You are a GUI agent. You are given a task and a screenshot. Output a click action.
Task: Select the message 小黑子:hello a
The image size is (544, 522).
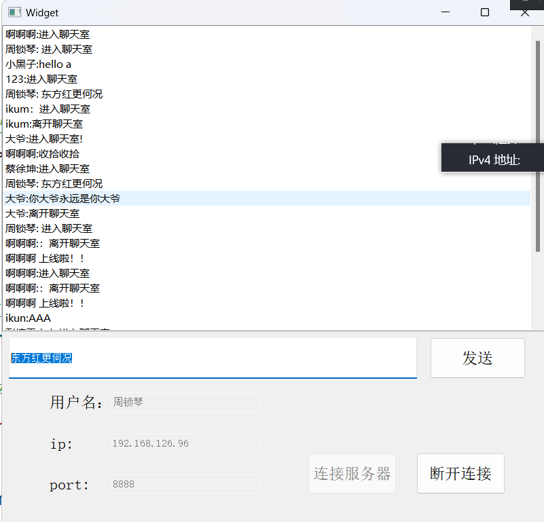[x=39, y=64]
